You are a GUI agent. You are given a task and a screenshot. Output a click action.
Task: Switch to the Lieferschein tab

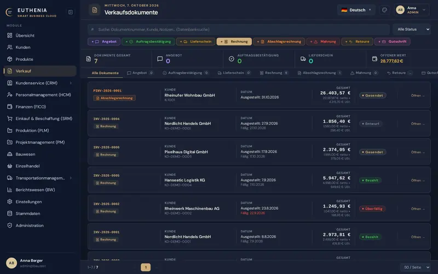[234, 73]
